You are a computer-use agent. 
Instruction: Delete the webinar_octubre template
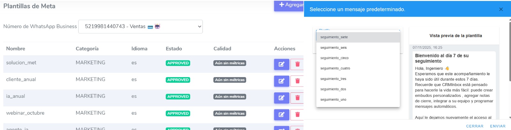pyautogui.click(x=297, y=114)
